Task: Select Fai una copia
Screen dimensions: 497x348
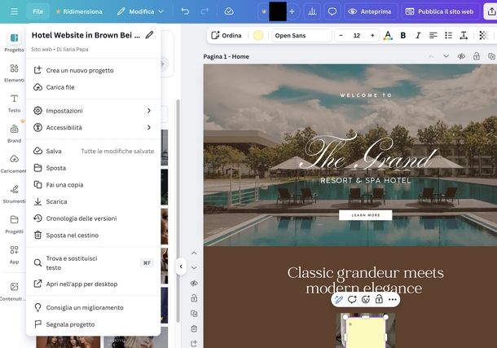Action: click(x=93, y=185)
